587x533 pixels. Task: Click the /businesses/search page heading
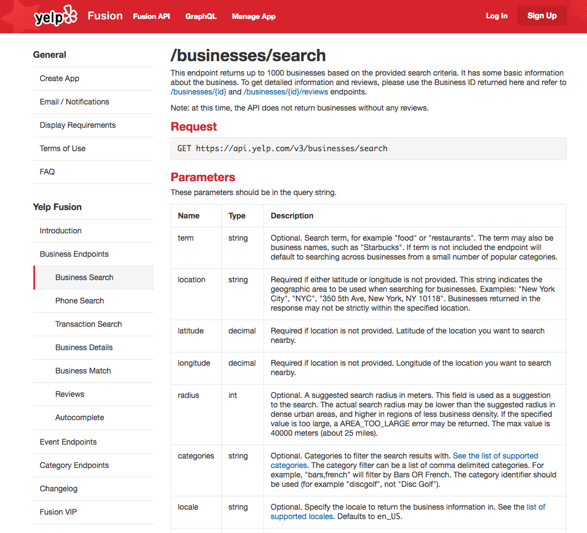coord(248,56)
